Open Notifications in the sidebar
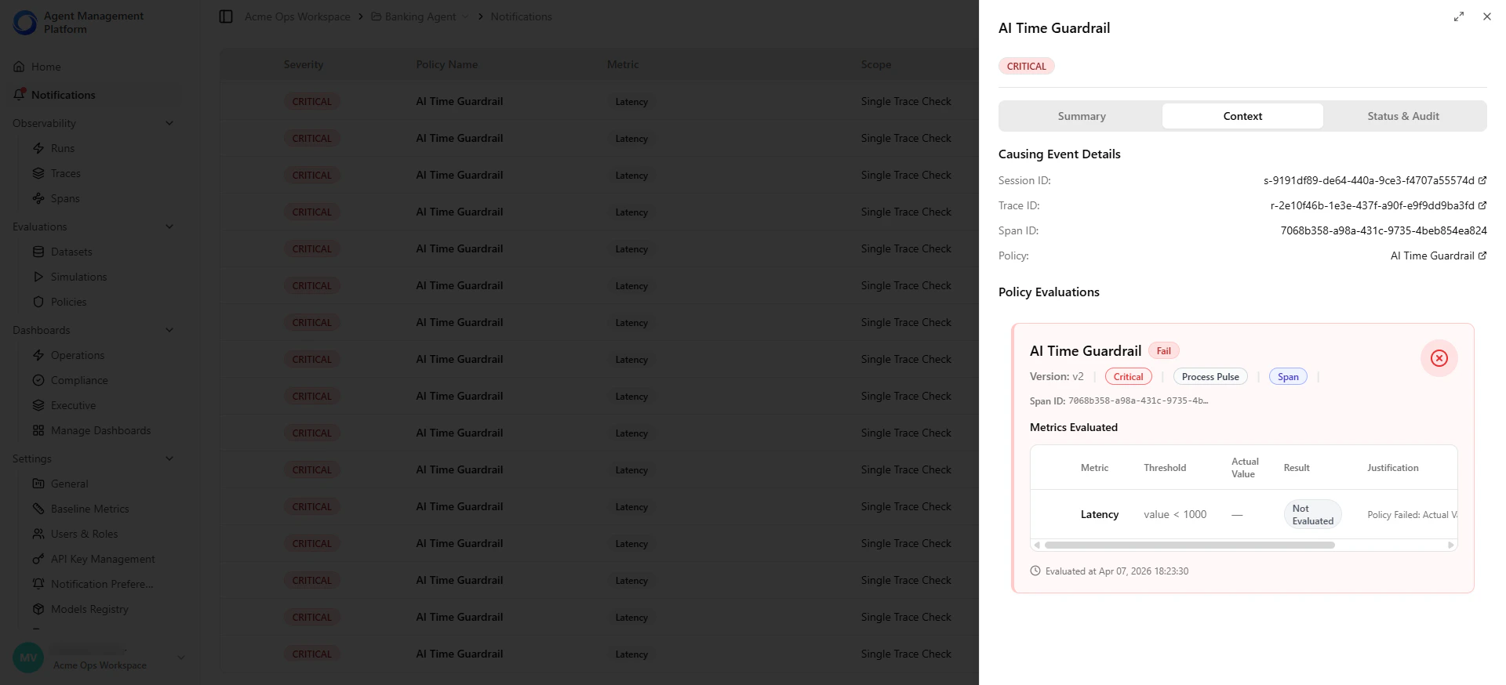This screenshot has width=1506, height=685. pyautogui.click(x=94, y=95)
